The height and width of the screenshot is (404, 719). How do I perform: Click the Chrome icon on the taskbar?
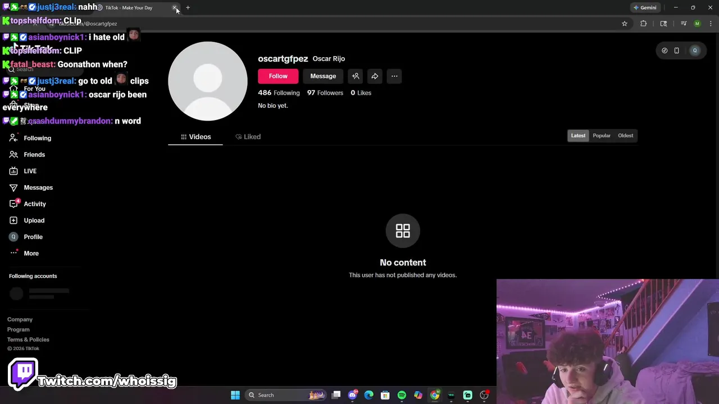pos(435,395)
